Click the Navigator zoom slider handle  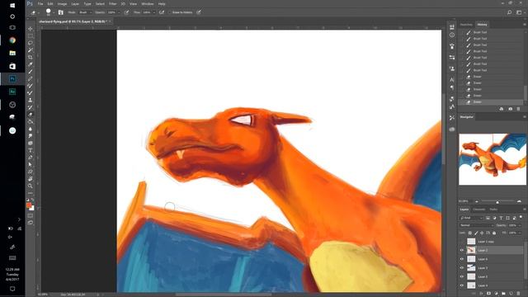click(x=497, y=201)
